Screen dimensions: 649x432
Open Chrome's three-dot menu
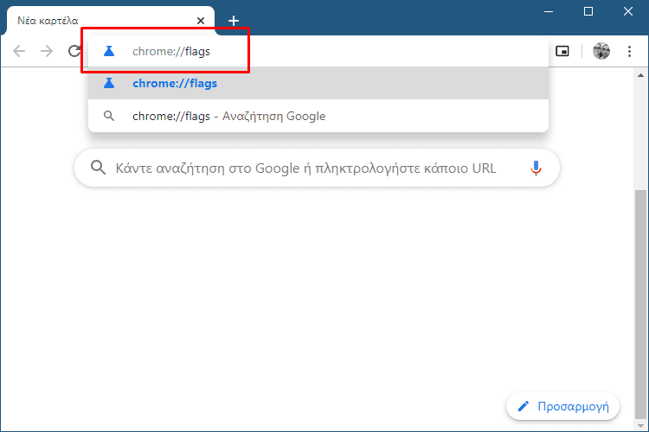point(629,51)
